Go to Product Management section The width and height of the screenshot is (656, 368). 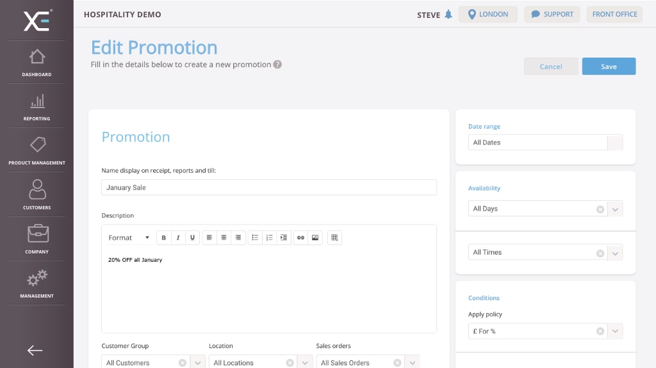tap(37, 150)
